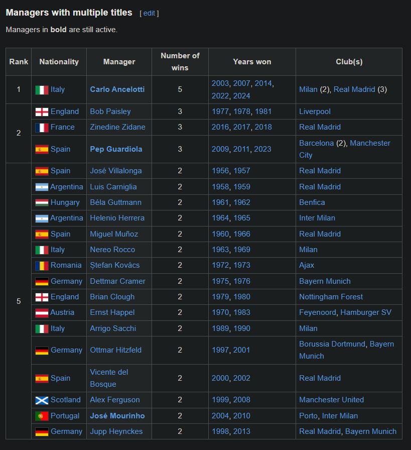Click the Austria flag in Ernst Happel's row
Viewport: 411px width, 450px height.
pyautogui.click(x=42, y=313)
